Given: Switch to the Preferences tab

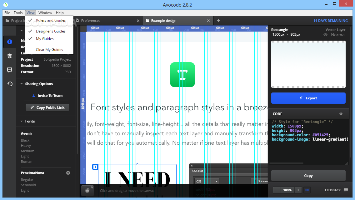Looking at the screenshot, I should 91,21.
